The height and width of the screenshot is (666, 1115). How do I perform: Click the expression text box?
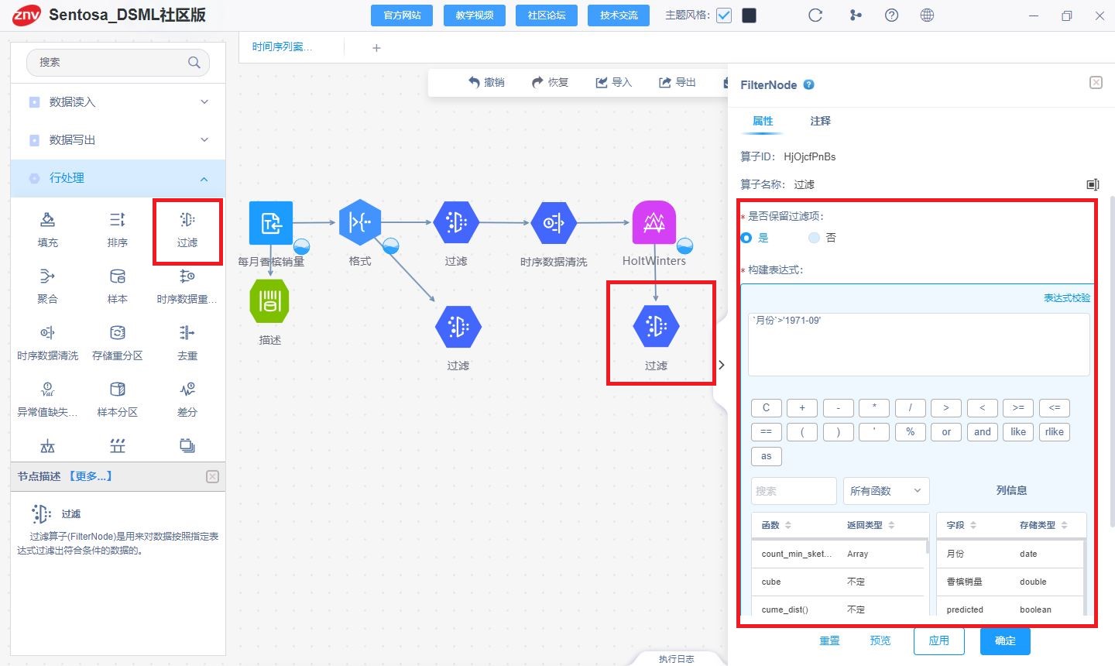919,345
